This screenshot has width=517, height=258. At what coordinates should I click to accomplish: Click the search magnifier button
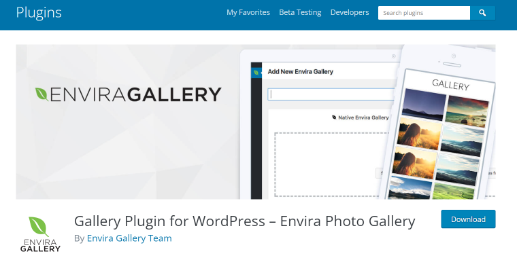pyautogui.click(x=482, y=13)
